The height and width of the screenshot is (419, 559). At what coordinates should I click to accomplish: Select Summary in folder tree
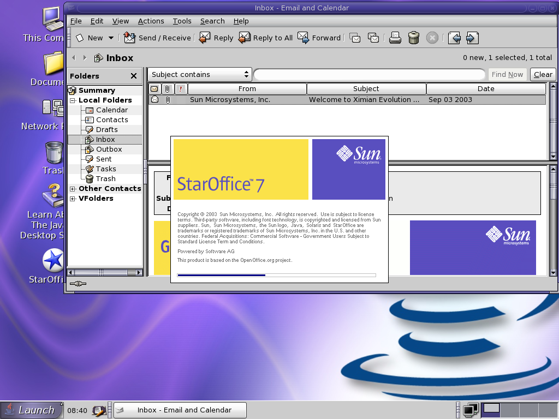(x=97, y=90)
